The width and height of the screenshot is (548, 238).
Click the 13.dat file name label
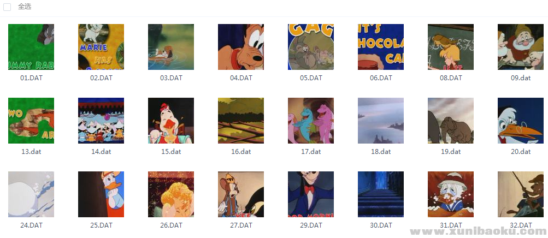point(31,151)
